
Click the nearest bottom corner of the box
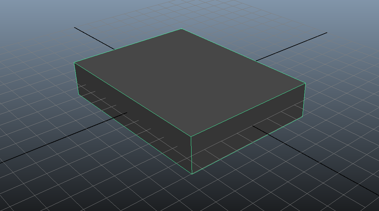192,174
